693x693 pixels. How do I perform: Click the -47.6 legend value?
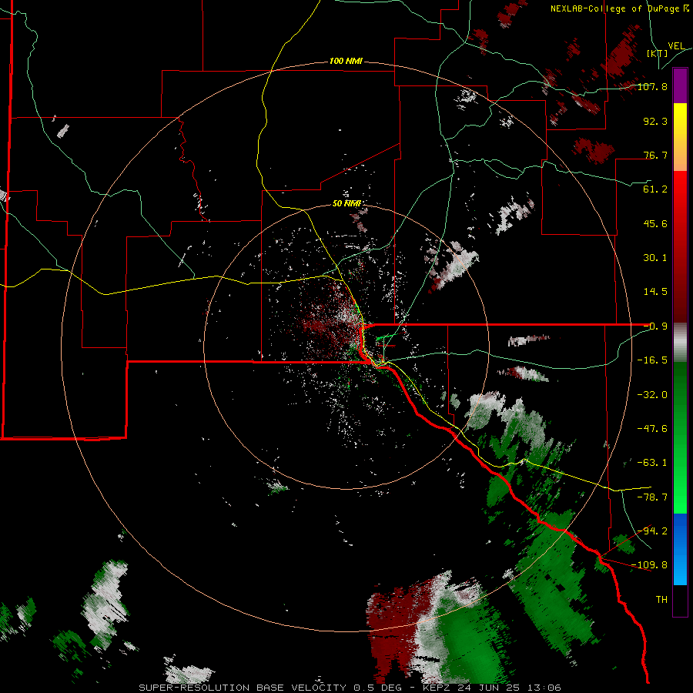653,429
